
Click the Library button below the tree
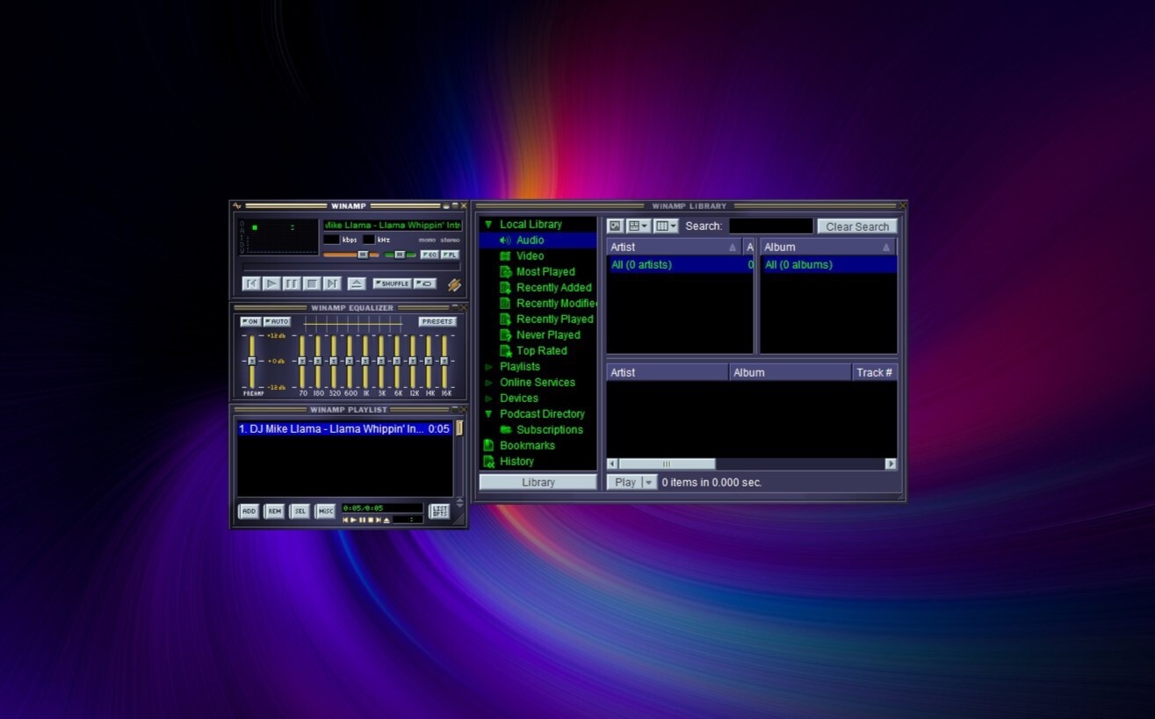tap(538, 482)
